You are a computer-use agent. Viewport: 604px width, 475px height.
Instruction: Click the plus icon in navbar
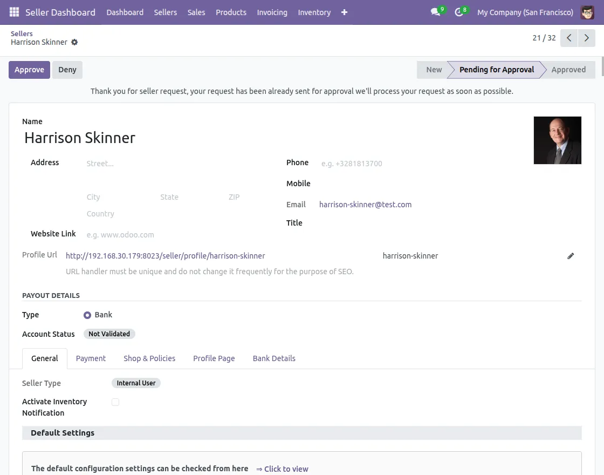(x=344, y=12)
